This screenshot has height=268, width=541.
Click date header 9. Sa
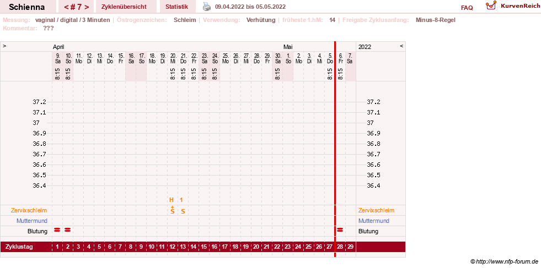[x=57, y=58]
